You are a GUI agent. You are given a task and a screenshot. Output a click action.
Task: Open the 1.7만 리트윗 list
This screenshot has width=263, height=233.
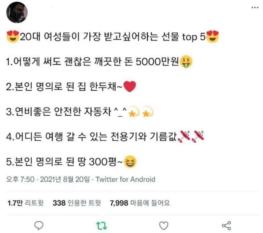coord(26,203)
